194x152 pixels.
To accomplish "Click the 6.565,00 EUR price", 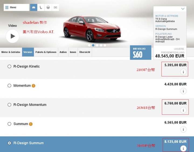I will [x=175, y=122].
